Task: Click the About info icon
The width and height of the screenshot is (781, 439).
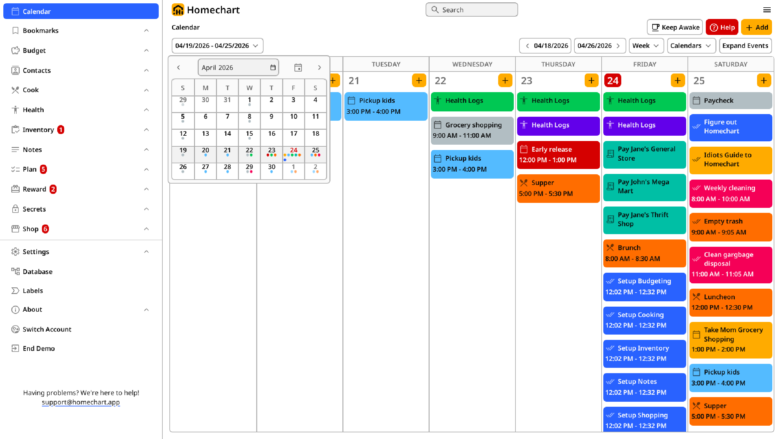Action: pyautogui.click(x=15, y=310)
